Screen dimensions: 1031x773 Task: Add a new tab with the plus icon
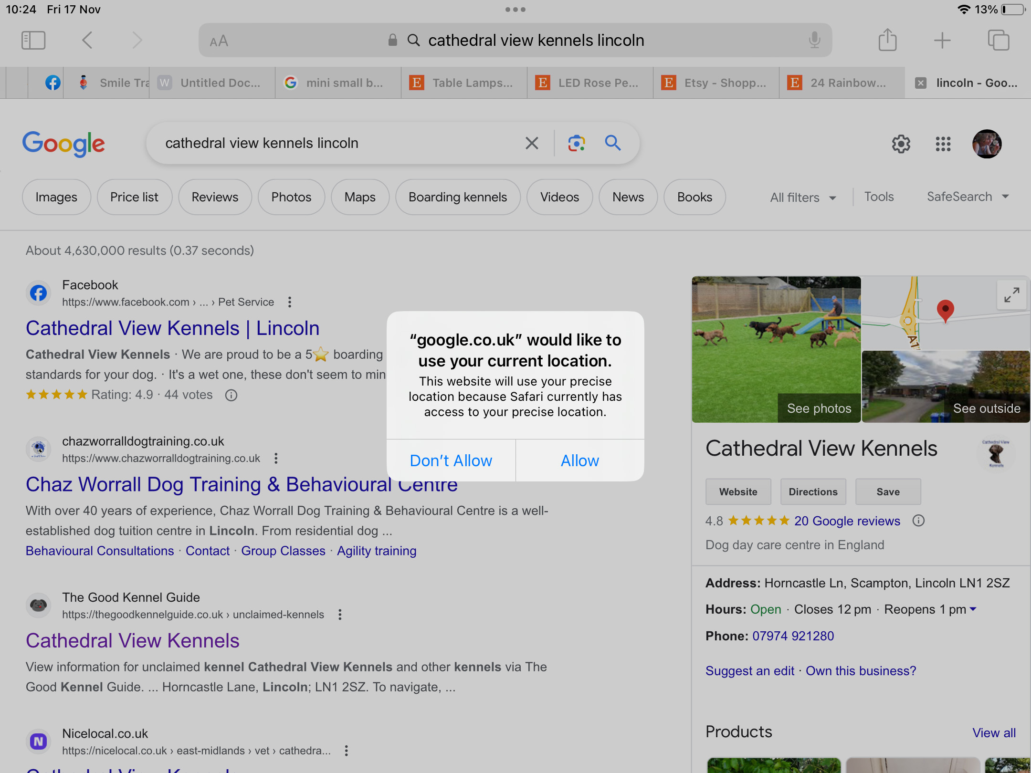(x=942, y=41)
